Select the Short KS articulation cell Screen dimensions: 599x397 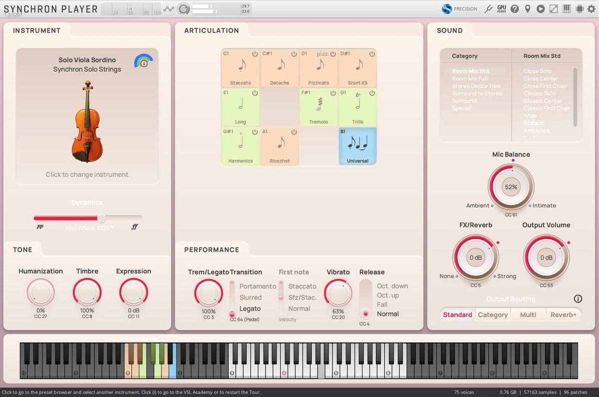[x=357, y=68]
